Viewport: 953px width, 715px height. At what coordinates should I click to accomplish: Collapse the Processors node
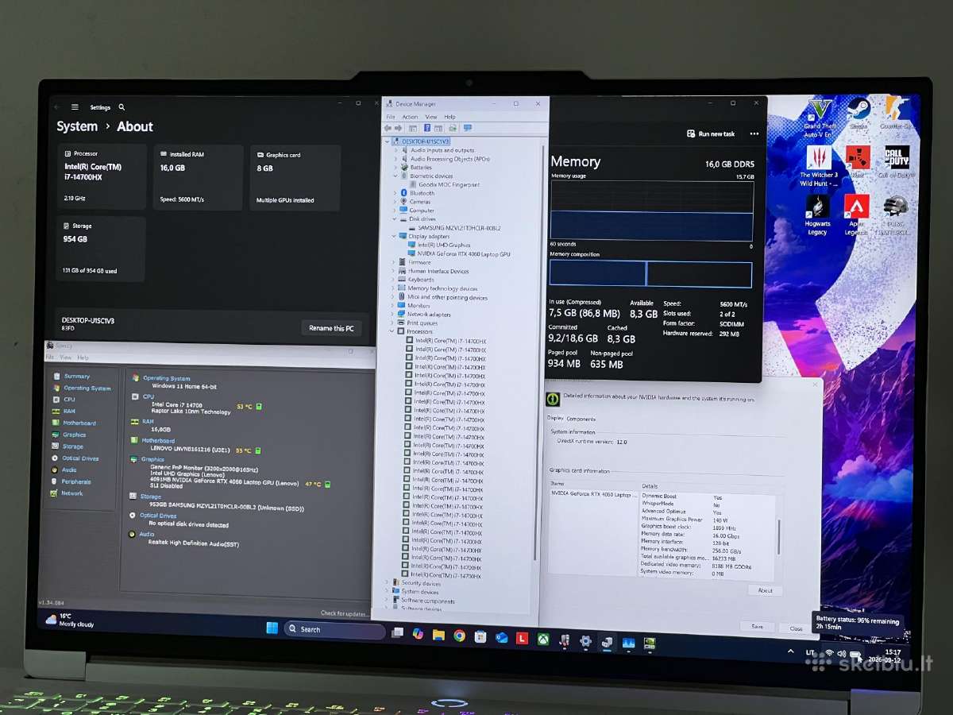click(392, 332)
